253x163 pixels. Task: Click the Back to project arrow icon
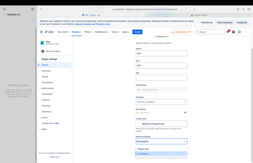coord(43,51)
